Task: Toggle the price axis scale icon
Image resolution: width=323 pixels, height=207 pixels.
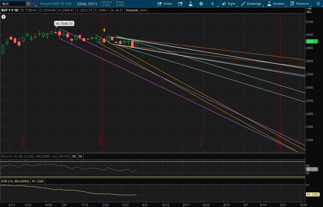Action: coord(309,10)
